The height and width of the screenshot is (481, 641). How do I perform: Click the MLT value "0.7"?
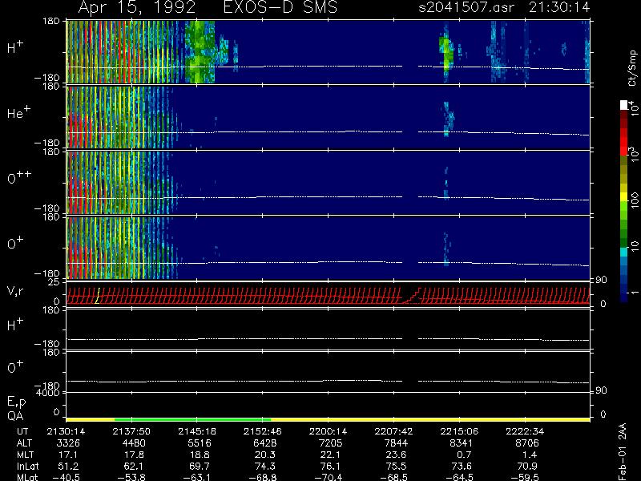pyautogui.click(x=464, y=455)
